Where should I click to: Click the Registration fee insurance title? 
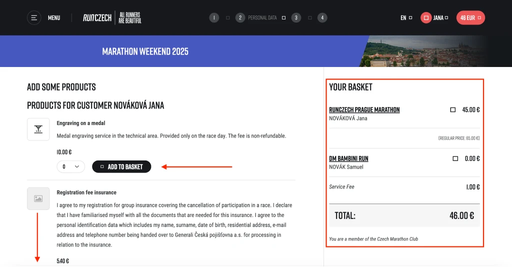click(86, 192)
